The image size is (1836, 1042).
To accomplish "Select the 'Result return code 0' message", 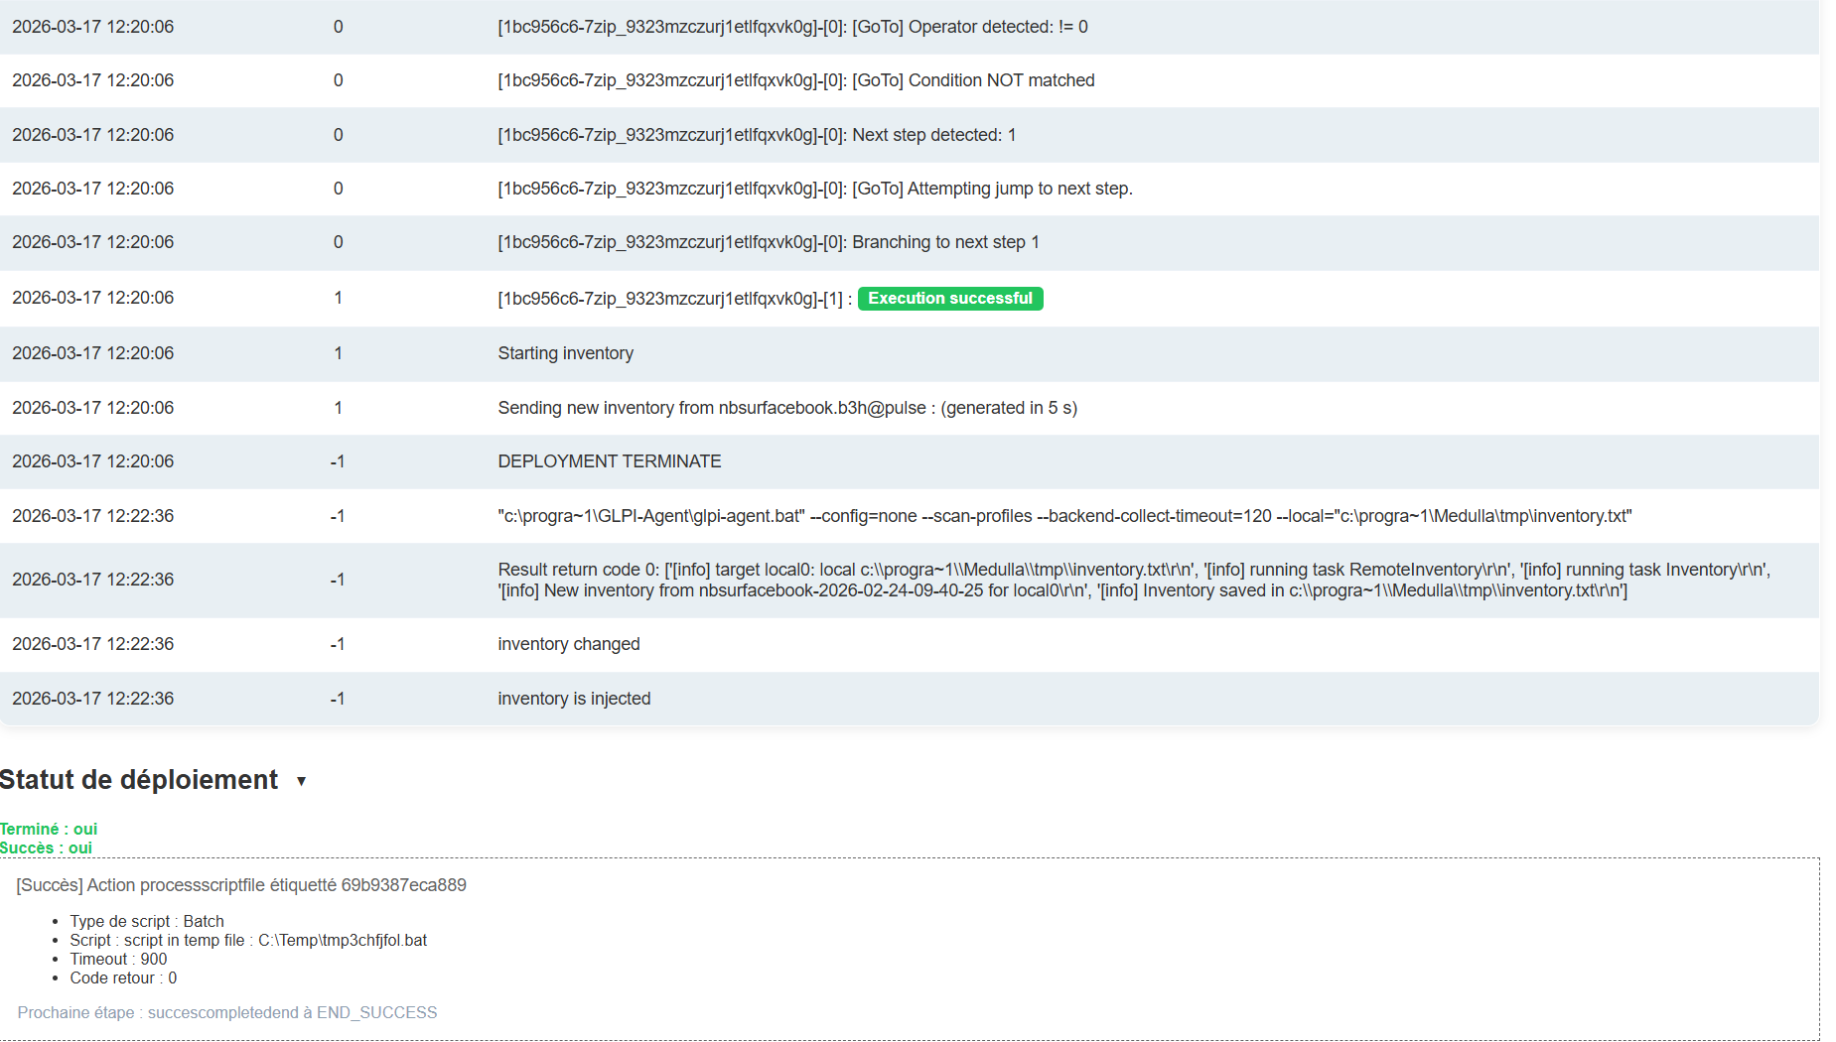I will (1133, 580).
